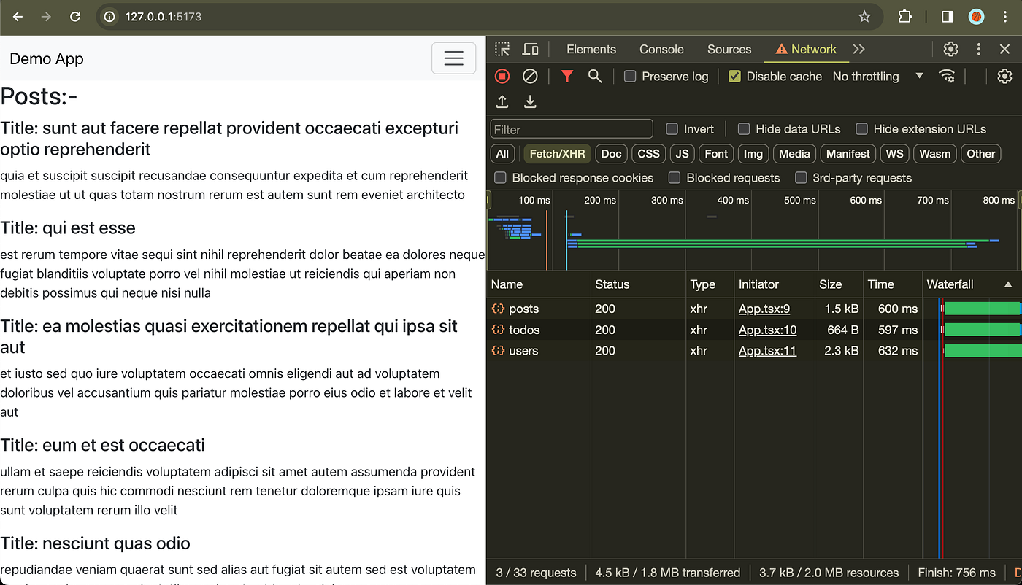Check the Hide data URLs checkbox

744,129
